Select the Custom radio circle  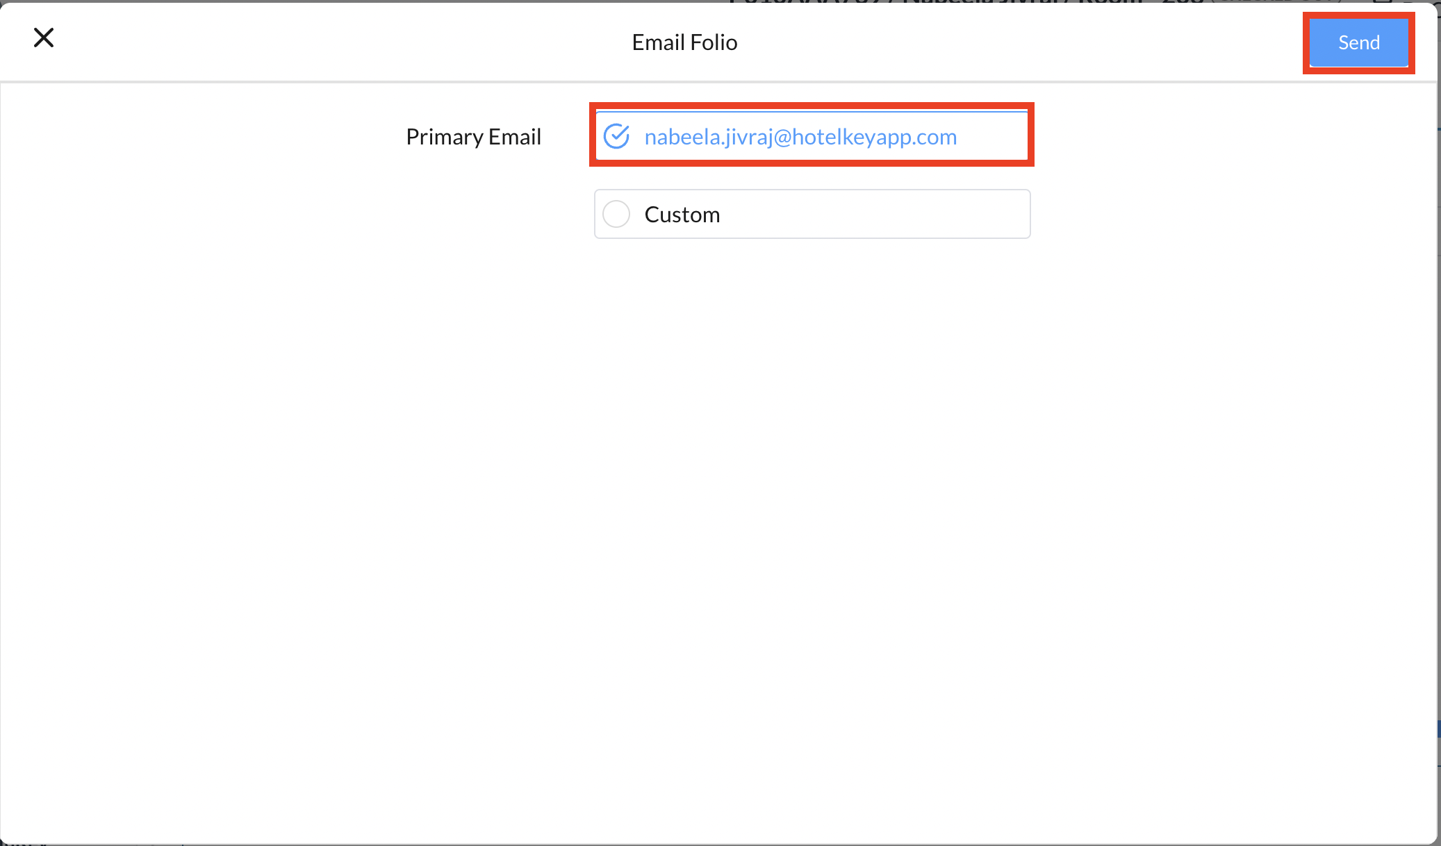pos(616,214)
